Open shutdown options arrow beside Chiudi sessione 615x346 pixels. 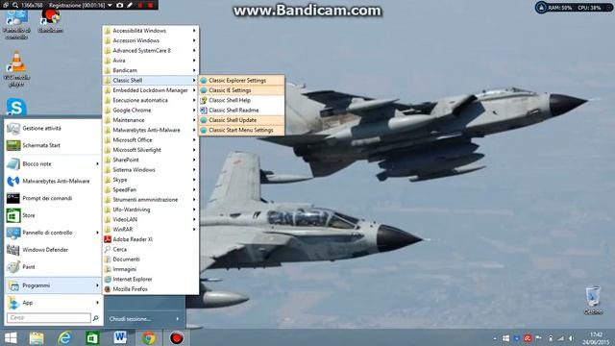click(x=178, y=318)
